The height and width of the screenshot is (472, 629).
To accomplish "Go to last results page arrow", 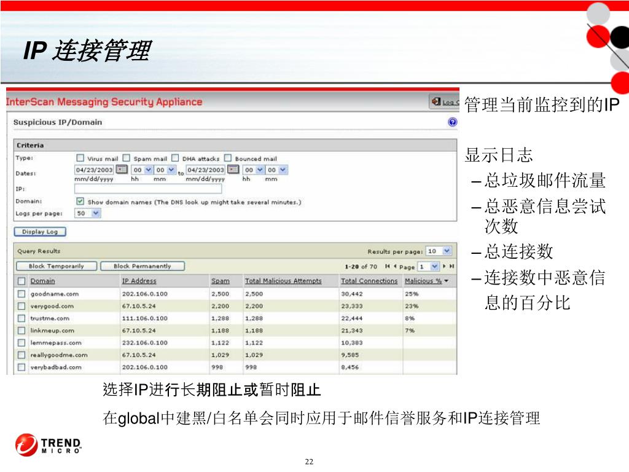I will click(451, 266).
